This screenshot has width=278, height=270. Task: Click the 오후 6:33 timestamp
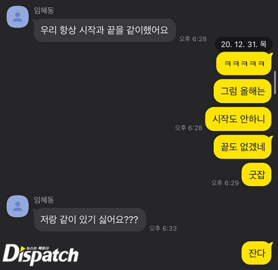pyautogui.click(x=163, y=228)
